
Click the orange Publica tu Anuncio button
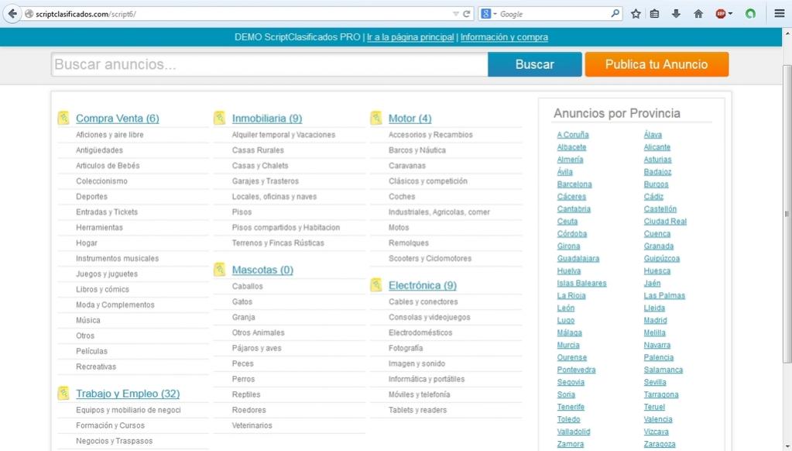point(657,64)
